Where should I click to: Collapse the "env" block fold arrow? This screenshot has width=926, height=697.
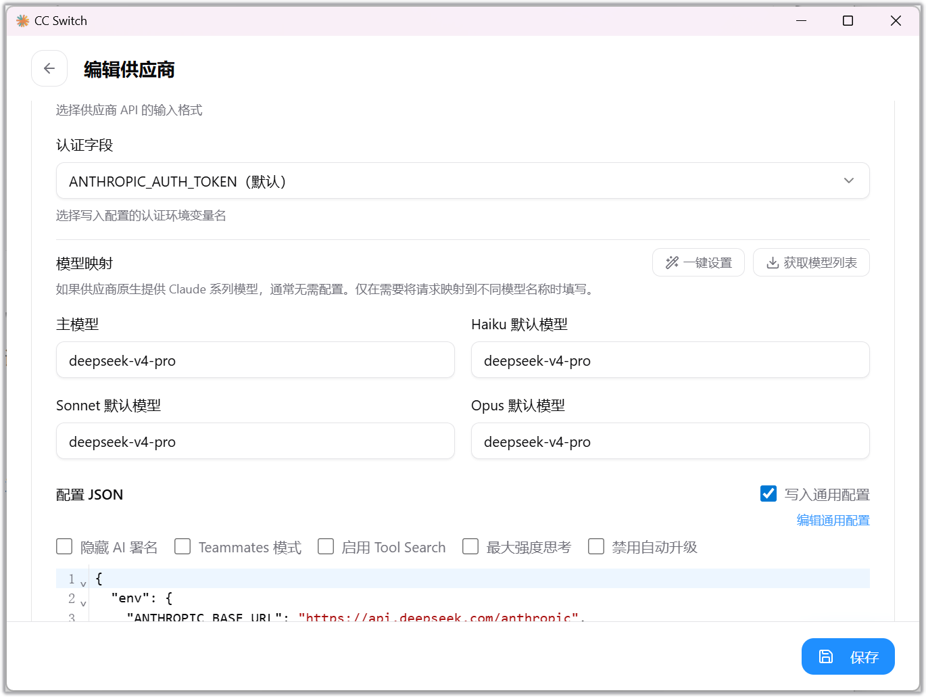point(83,603)
